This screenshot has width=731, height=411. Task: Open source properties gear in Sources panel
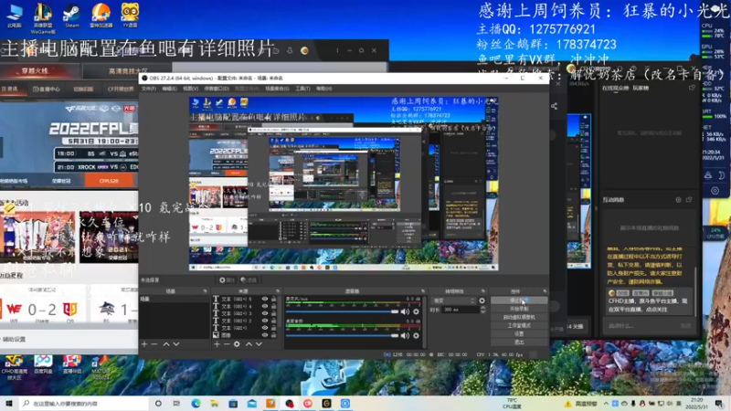click(237, 344)
